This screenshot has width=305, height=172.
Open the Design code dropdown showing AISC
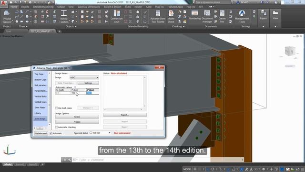(x=84, y=77)
